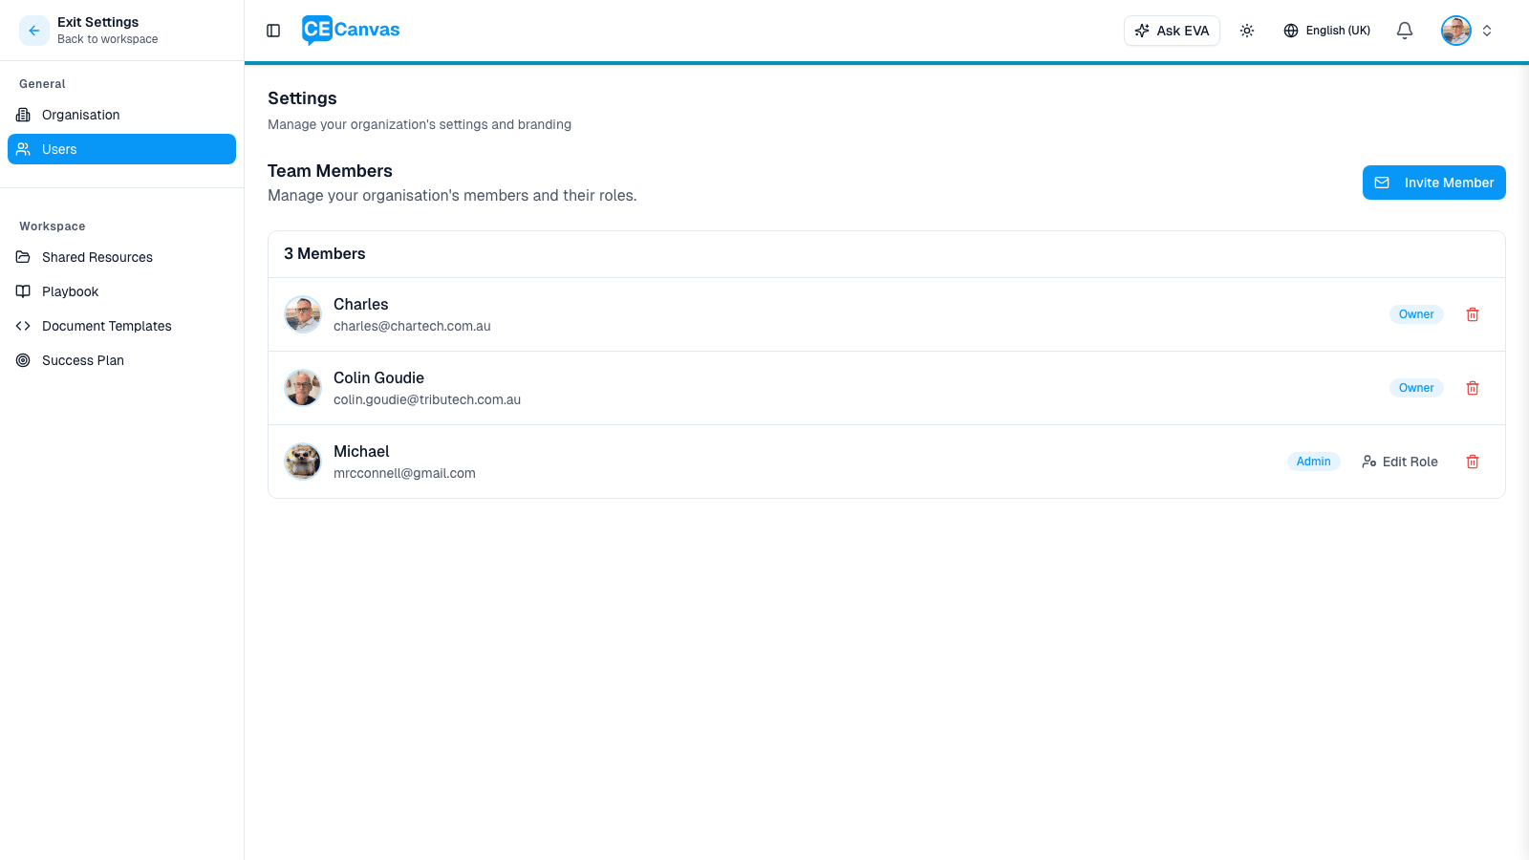1529x860 pixels.
Task: Click the trash icon next to Michael
Action: click(x=1472, y=462)
